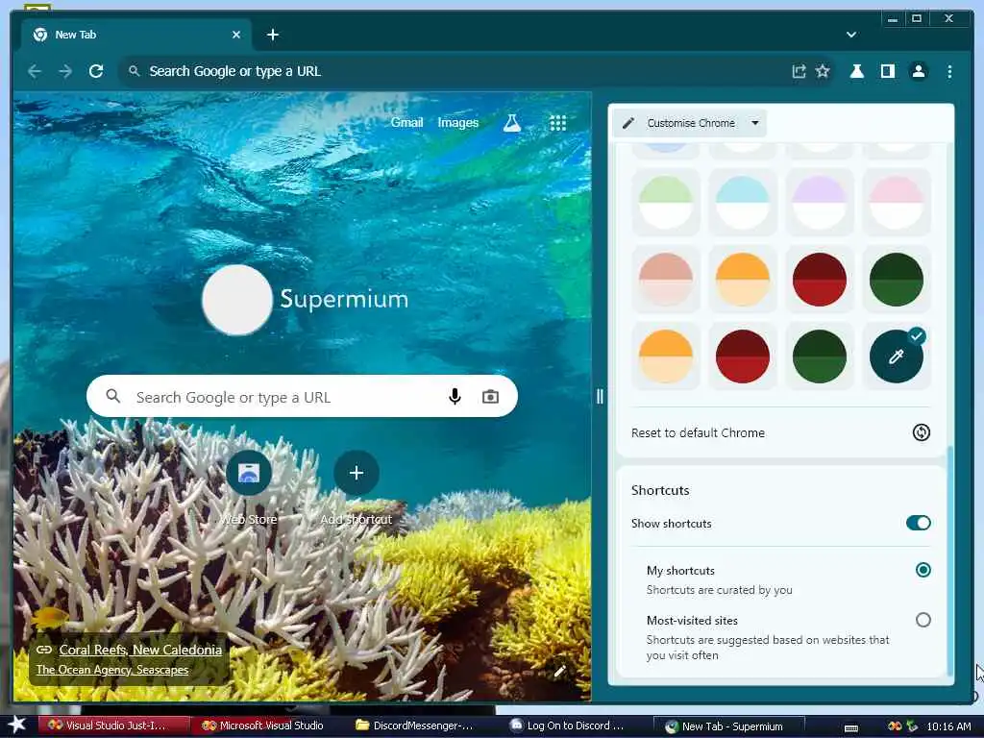Click the 10:16 AM clock

point(948,726)
